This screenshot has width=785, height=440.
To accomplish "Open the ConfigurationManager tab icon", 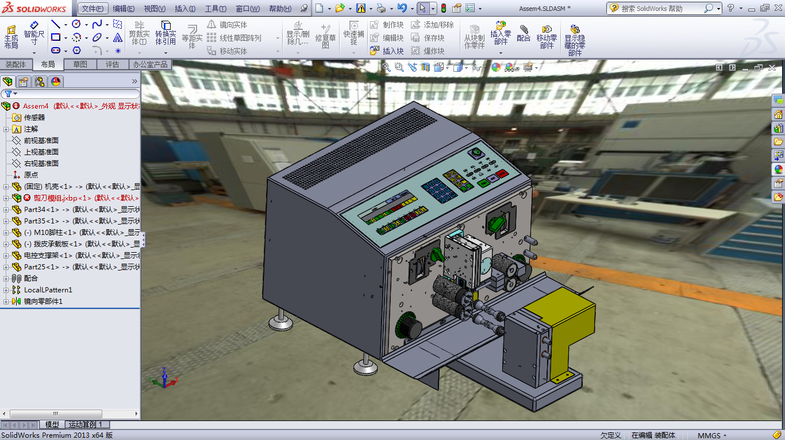I will coord(39,81).
